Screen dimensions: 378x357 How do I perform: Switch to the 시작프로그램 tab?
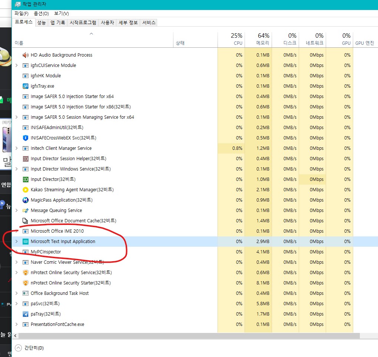point(83,23)
